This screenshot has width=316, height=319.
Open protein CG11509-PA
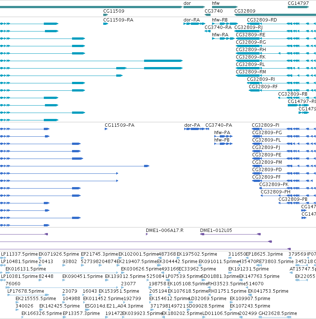(x=120, y=125)
